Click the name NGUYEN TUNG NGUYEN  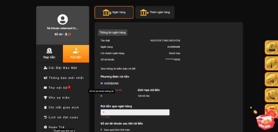point(165,40)
